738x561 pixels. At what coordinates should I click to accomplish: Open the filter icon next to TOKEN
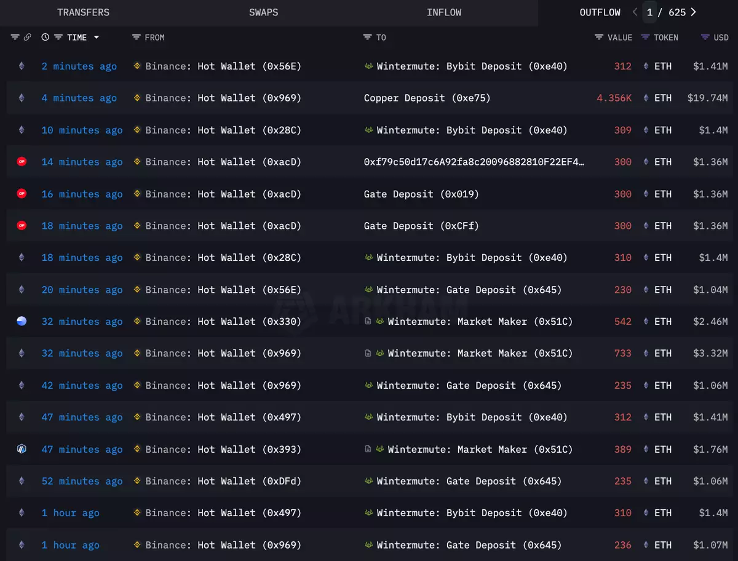pyautogui.click(x=645, y=38)
